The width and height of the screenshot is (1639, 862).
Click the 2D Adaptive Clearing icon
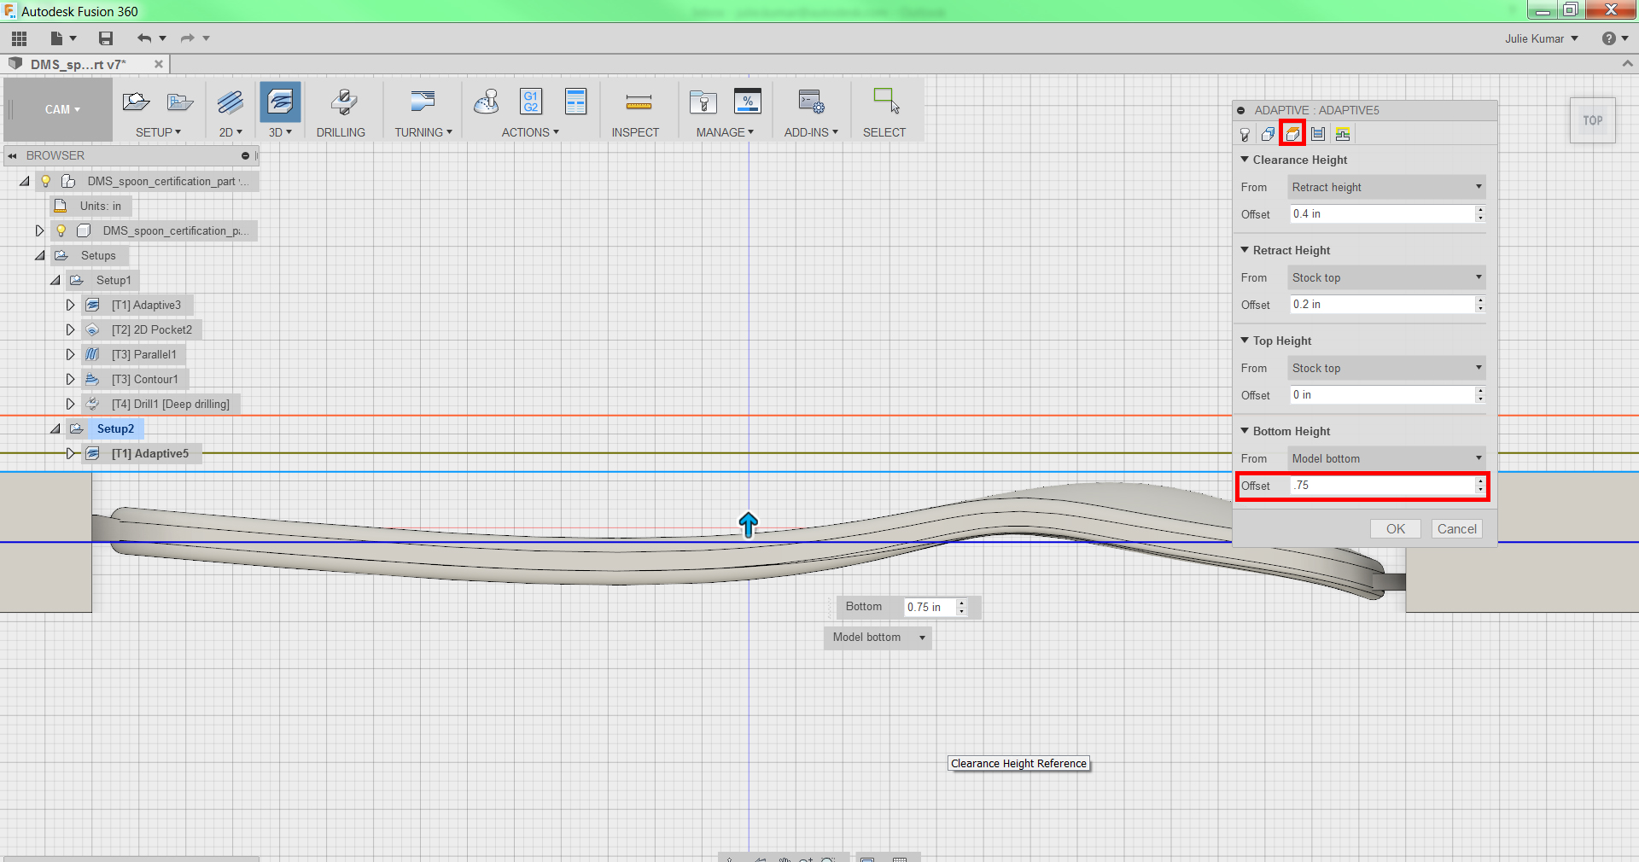point(230,102)
